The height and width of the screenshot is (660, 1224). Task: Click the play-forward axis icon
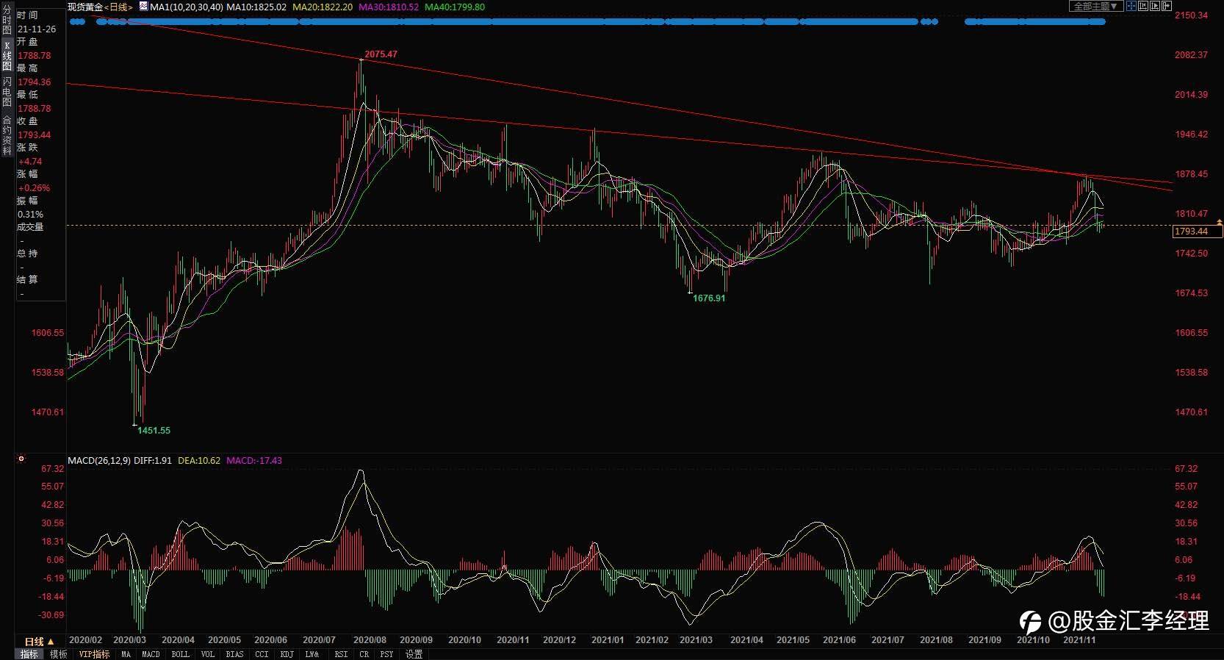coord(1155,6)
